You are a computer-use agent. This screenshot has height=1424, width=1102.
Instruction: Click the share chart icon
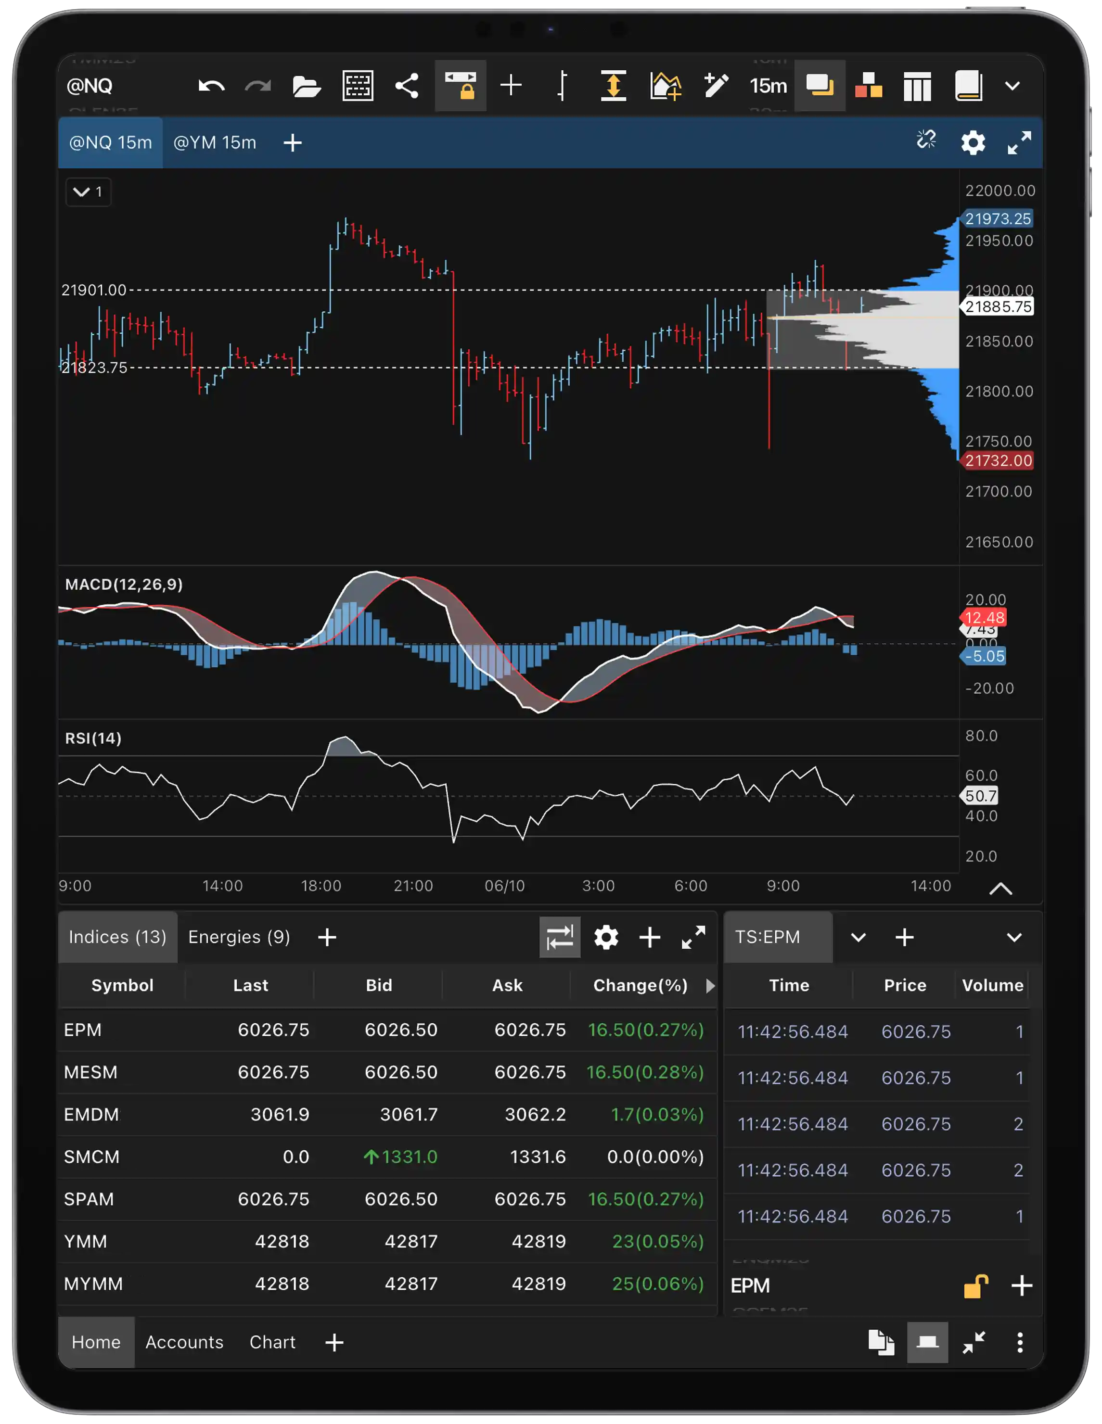tap(407, 86)
